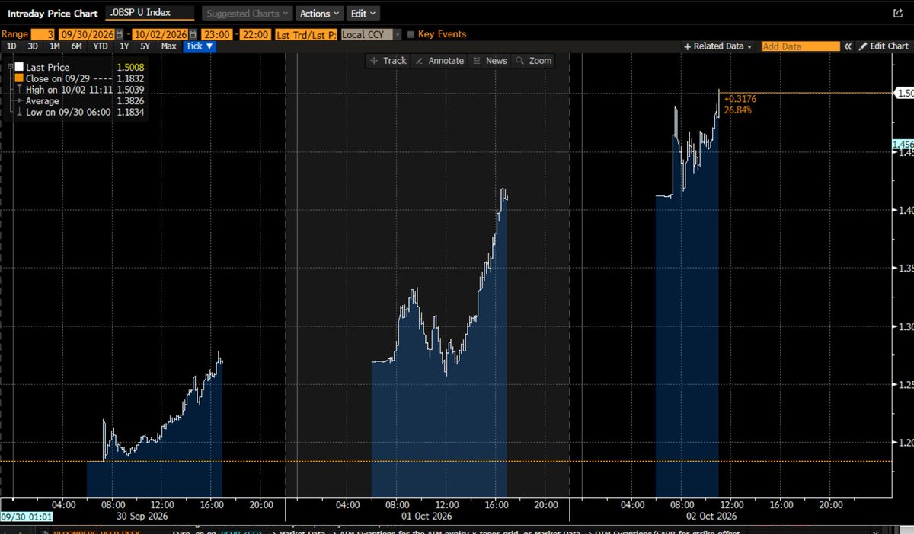Select the 5Y range tab
This screenshot has width=914, height=534.
(146, 46)
